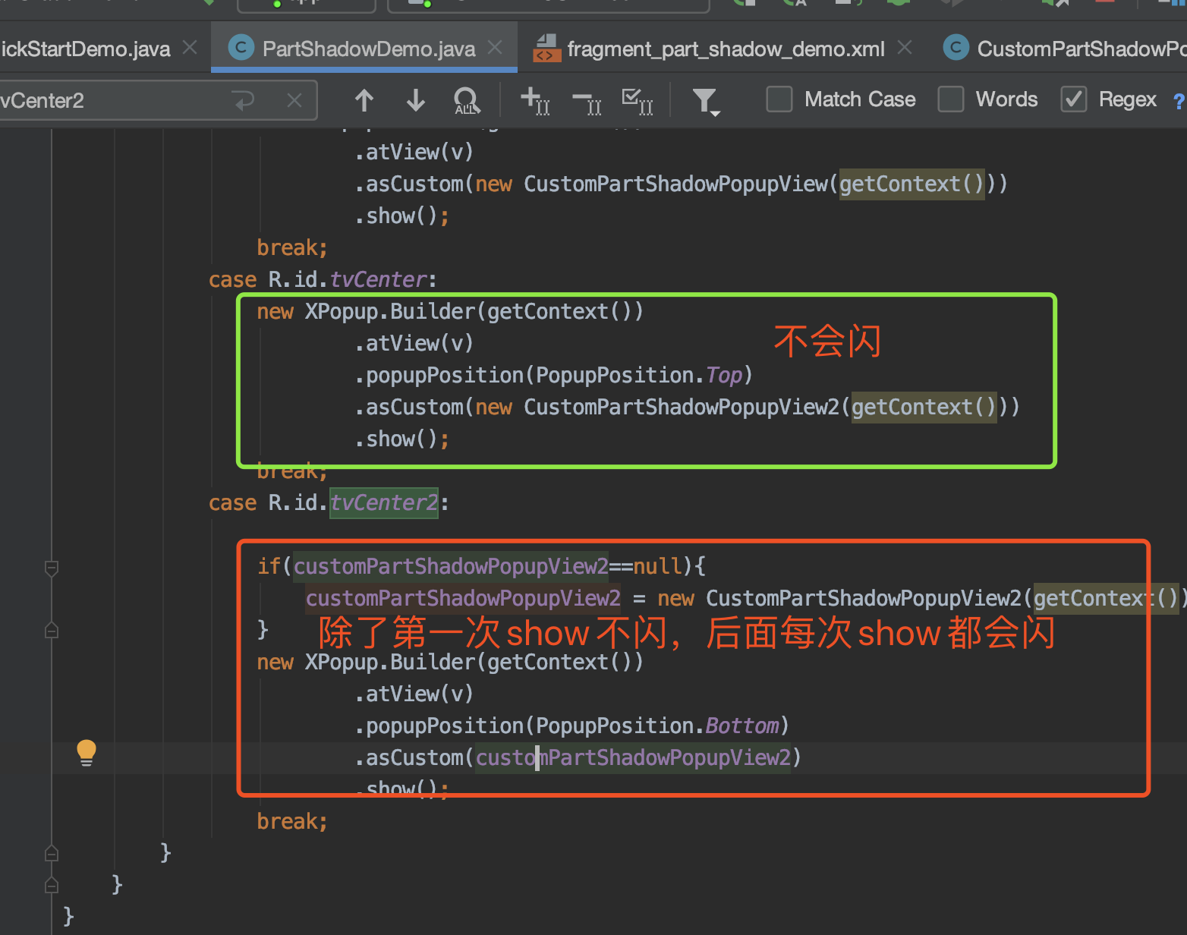Clear the search field with X icon
Screen dimensions: 1187x935
pyautogui.click(x=294, y=99)
